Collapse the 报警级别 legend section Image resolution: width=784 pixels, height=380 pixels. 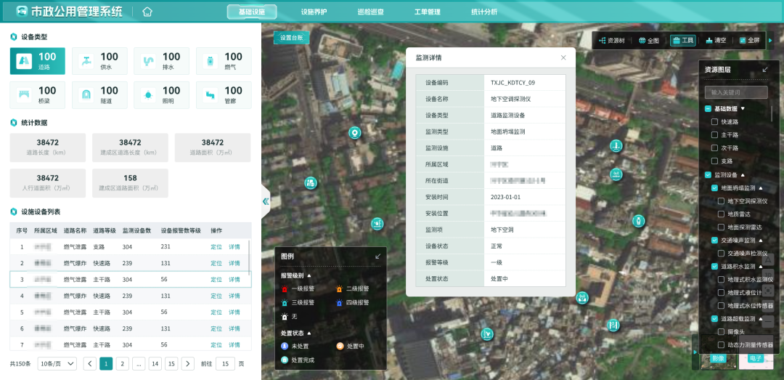tap(309, 275)
